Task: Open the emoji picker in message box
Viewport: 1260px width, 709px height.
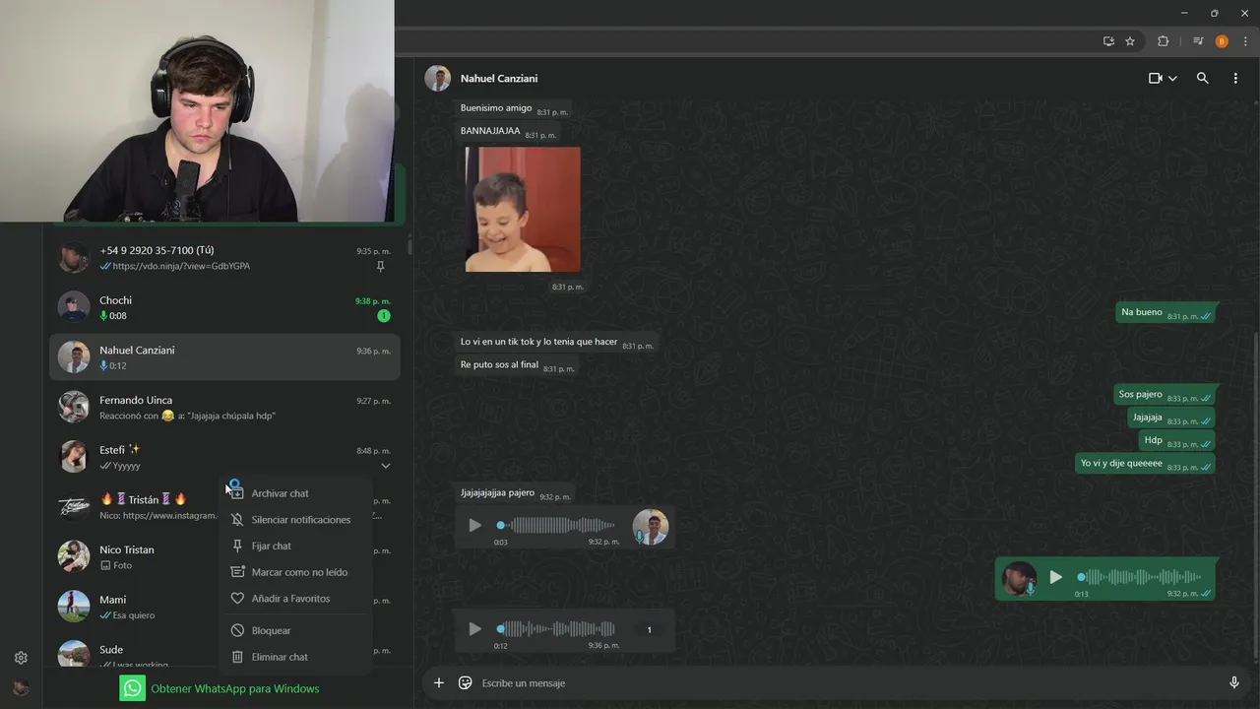Action: [466, 682]
